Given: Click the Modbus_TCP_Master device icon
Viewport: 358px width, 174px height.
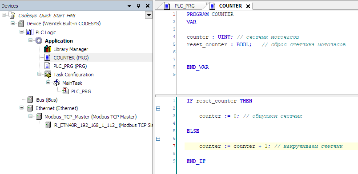Looking at the screenshot, I should pyautogui.click(x=39, y=117).
